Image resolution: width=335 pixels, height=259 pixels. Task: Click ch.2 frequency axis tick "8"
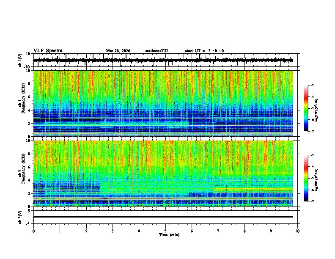click(x=29, y=154)
